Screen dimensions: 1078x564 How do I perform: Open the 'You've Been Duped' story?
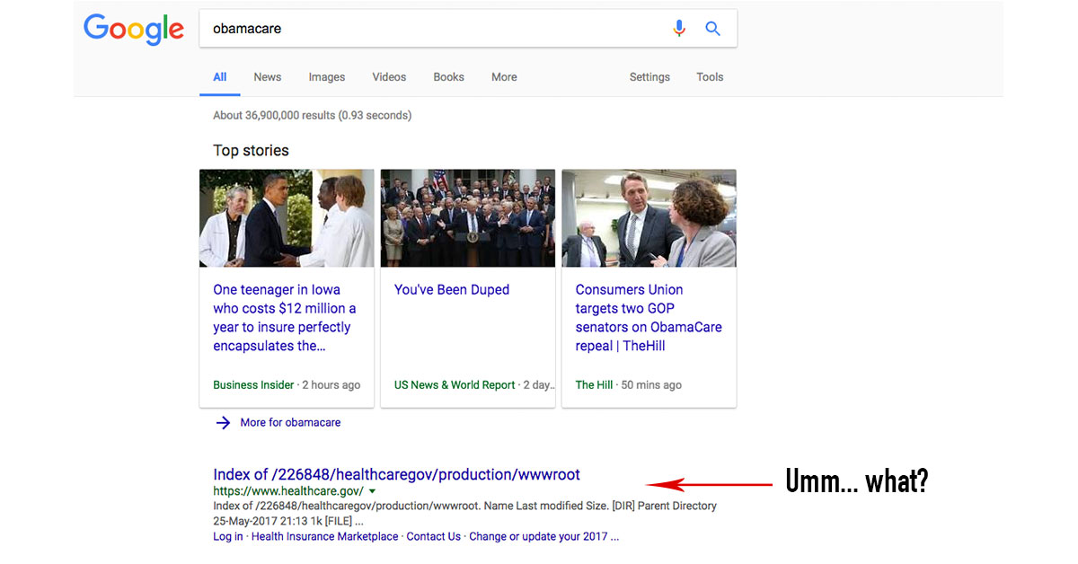coord(452,290)
